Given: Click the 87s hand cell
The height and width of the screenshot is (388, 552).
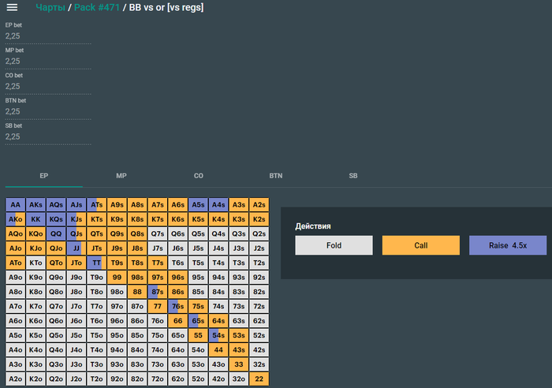Looking at the screenshot, I should 158,292.
